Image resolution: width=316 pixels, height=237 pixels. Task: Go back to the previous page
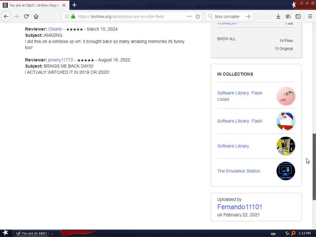point(6,16)
